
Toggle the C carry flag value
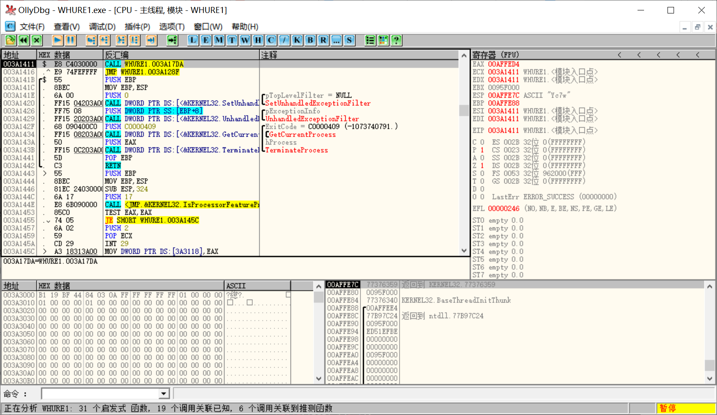(482, 142)
